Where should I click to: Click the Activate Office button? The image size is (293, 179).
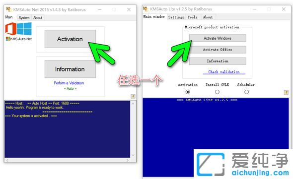tap(218, 50)
